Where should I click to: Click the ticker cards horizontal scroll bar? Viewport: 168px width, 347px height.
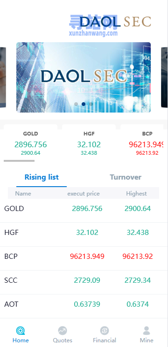[x=19, y=161]
